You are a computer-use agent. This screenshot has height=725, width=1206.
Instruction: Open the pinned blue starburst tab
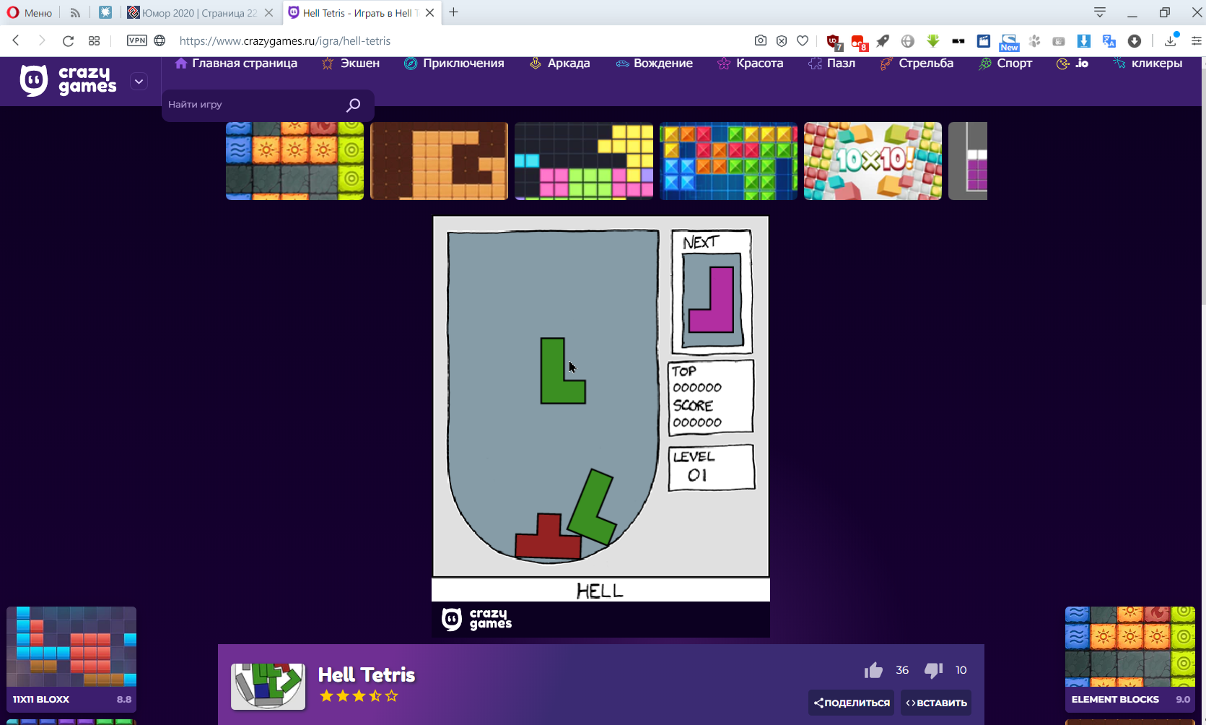[x=105, y=12]
